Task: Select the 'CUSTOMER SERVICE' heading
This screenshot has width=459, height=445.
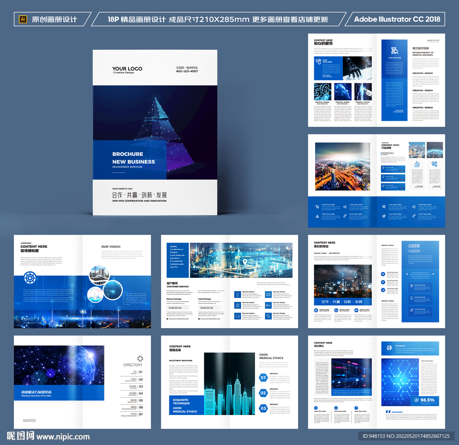Action: click(178, 286)
